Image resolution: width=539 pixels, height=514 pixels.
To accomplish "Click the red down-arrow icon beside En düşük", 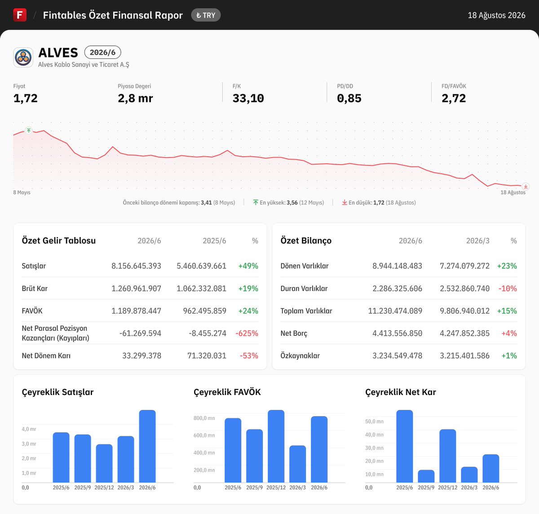I will click(x=345, y=202).
